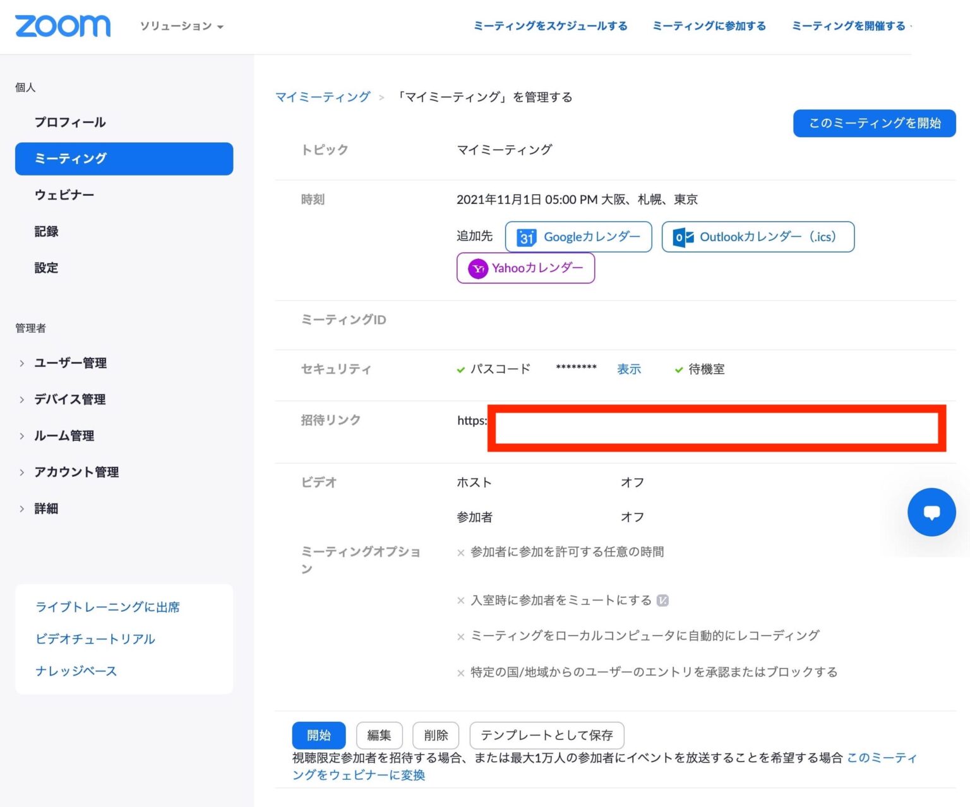
Task: Open the ソリューション dropdown
Action: click(181, 27)
